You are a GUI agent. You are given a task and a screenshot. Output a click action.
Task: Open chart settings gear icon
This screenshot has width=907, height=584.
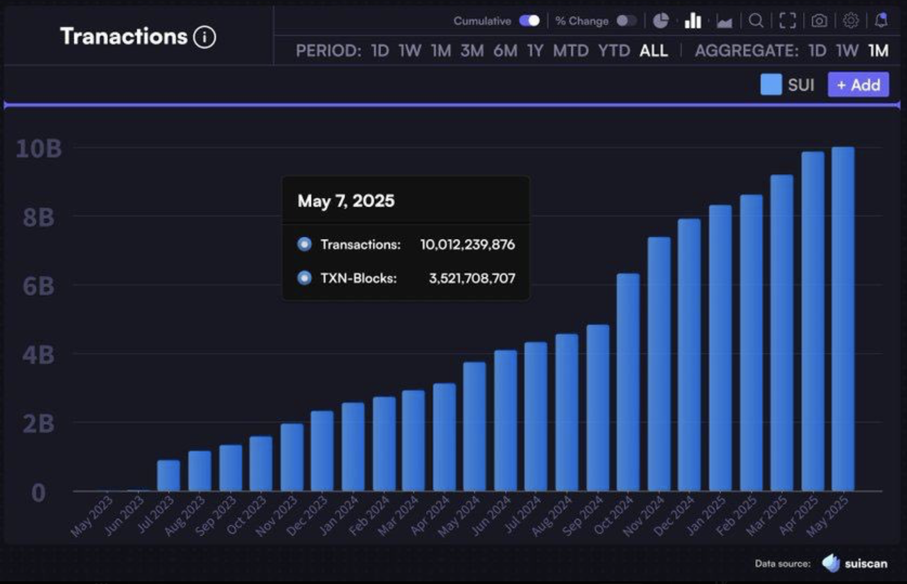850,21
